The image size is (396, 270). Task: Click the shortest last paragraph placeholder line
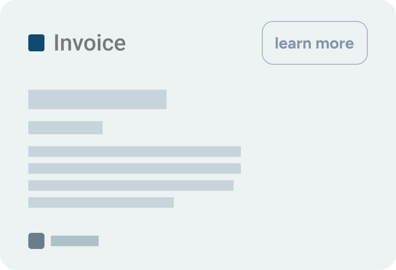coord(101,202)
